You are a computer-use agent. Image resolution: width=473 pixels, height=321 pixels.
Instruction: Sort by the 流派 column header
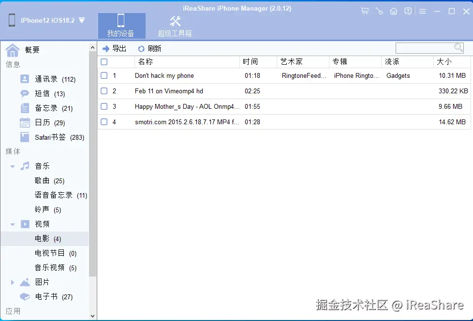coord(407,61)
